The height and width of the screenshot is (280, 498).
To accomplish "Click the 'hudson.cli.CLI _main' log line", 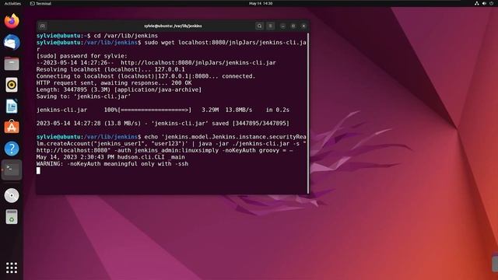I will tap(110, 157).
